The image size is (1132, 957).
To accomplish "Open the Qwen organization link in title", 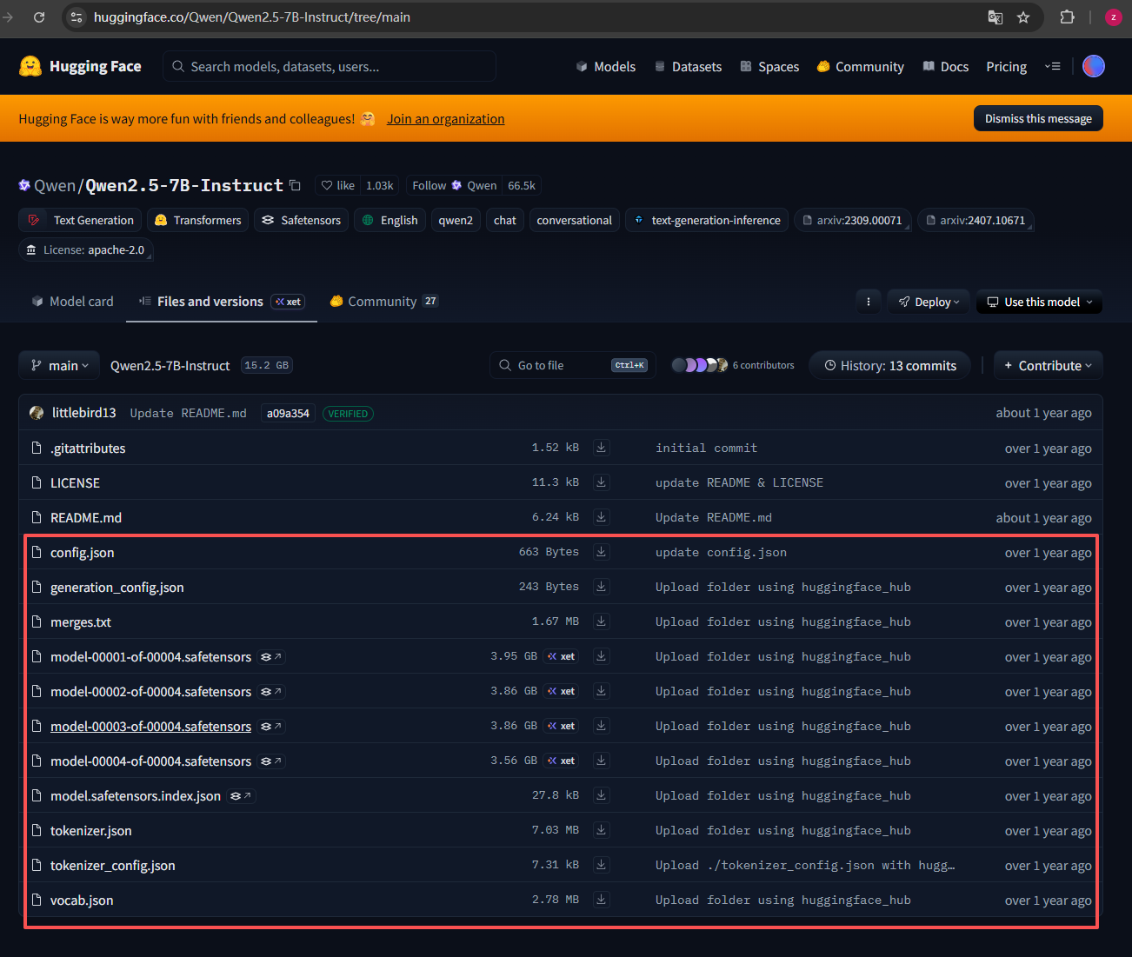I will pyautogui.click(x=55, y=185).
